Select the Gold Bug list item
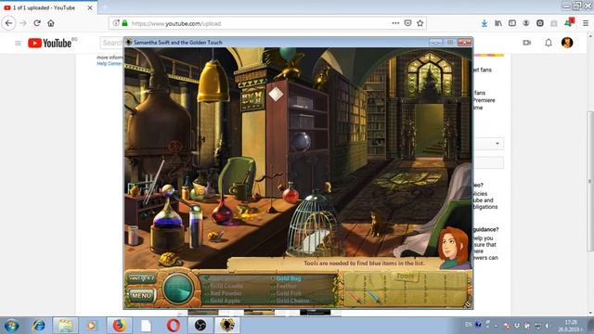Image resolution: width=594 pixels, height=334 pixels. [x=289, y=278]
